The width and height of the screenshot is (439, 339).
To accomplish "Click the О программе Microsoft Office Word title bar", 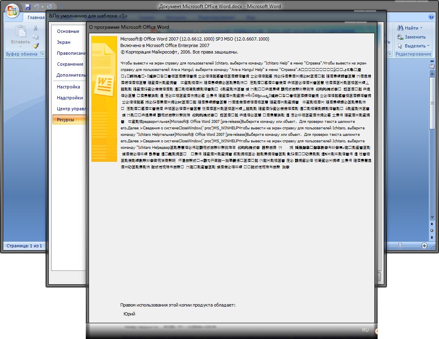I will tap(129, 27).
